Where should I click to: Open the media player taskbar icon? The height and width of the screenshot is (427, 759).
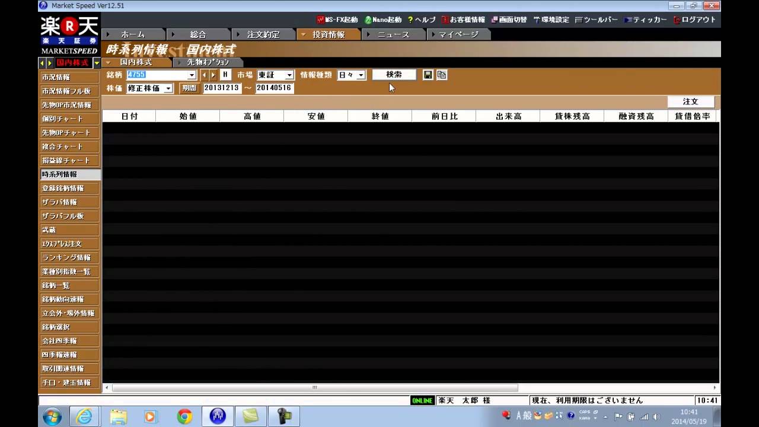click(151, 416)
